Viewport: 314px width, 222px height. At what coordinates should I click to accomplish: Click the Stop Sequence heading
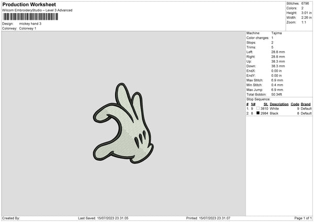click(x=259, y=99)
